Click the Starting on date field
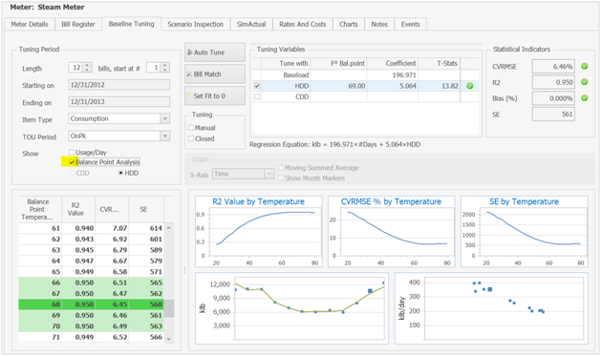This screenshot has width=602, height=356. coord(119,85)
